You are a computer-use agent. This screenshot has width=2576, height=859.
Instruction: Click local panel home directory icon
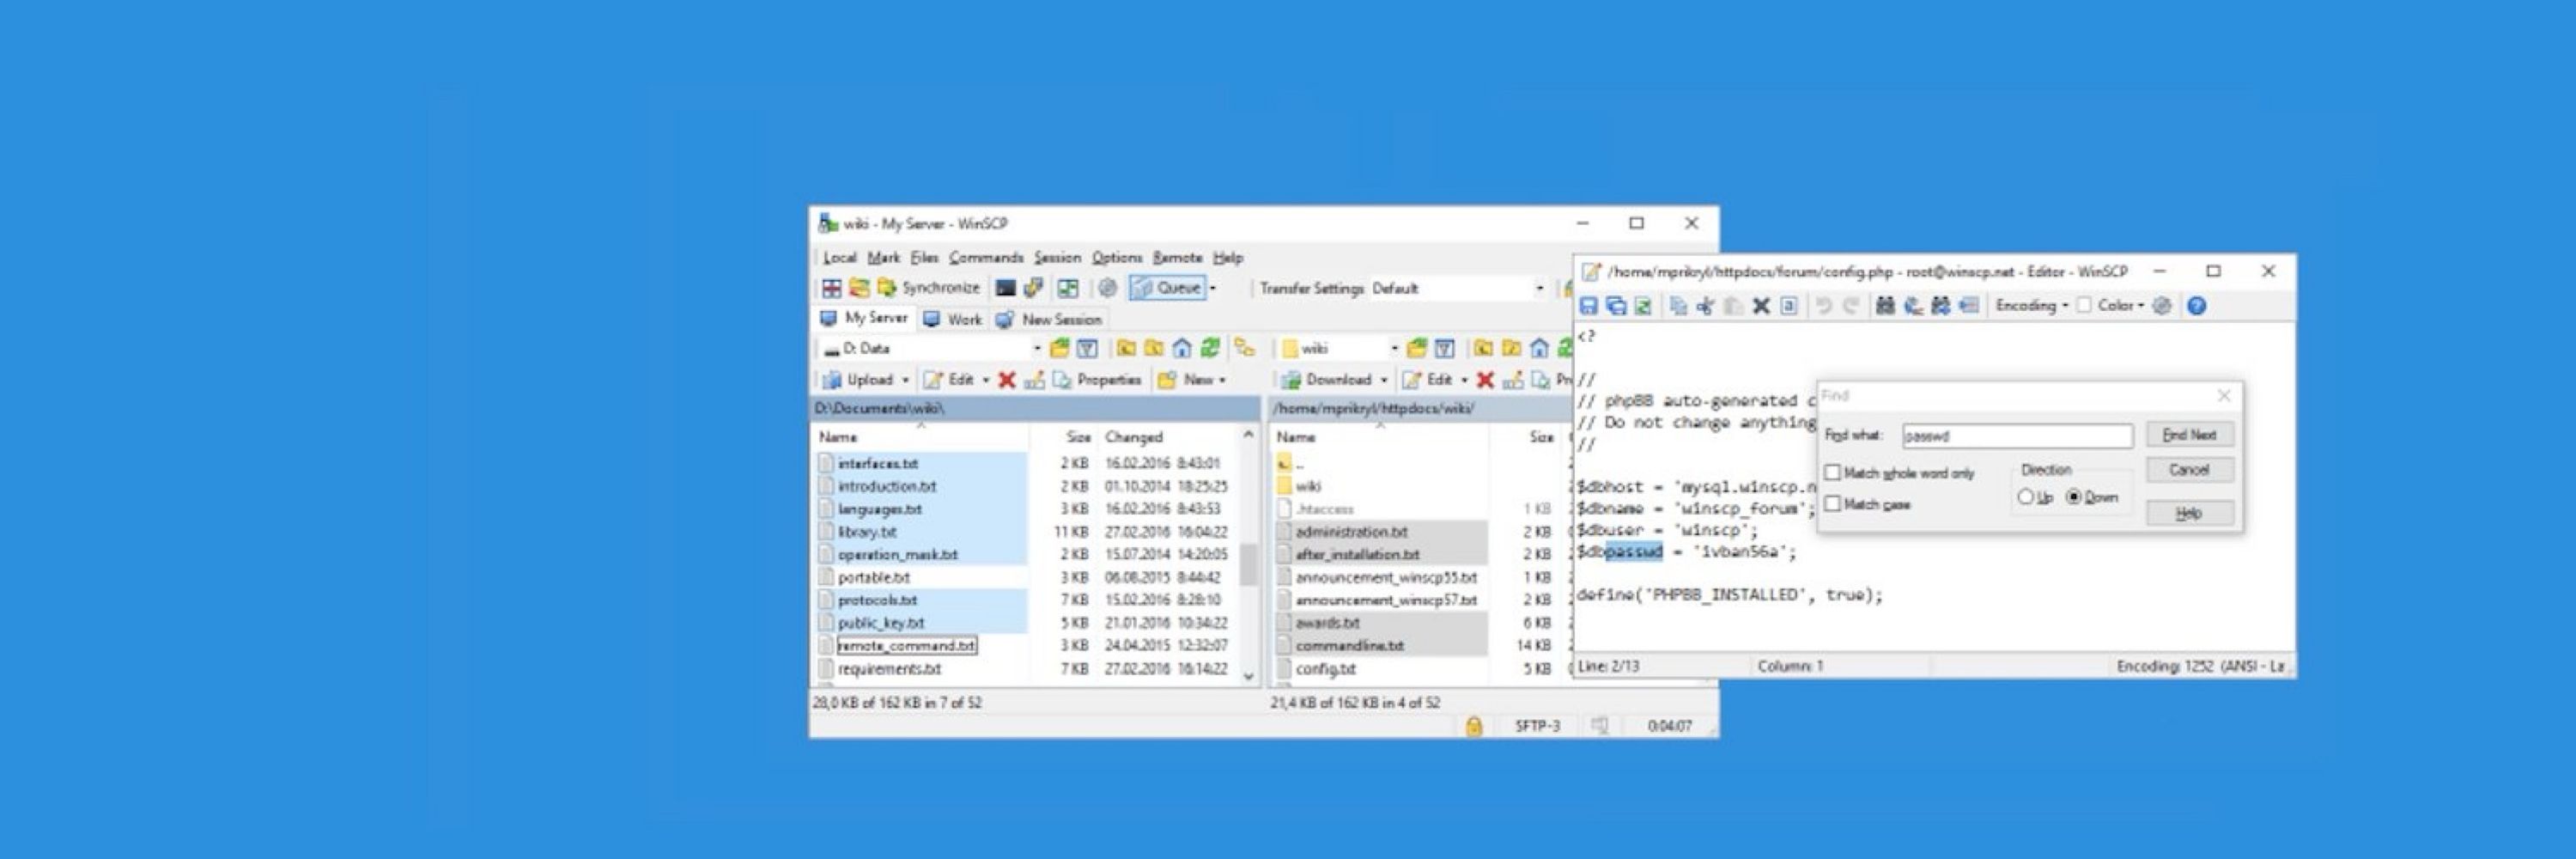click(x=1182, y=348)
